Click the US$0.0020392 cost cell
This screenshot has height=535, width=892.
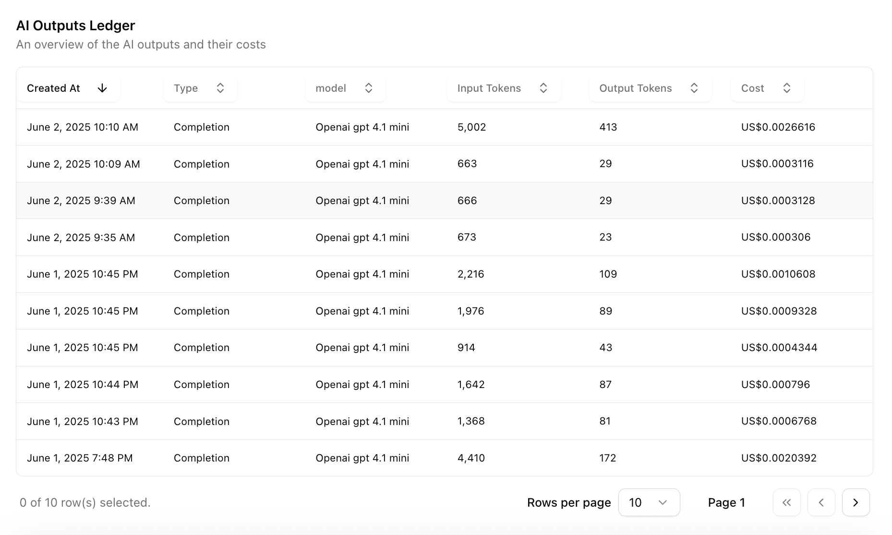[779, 458]
